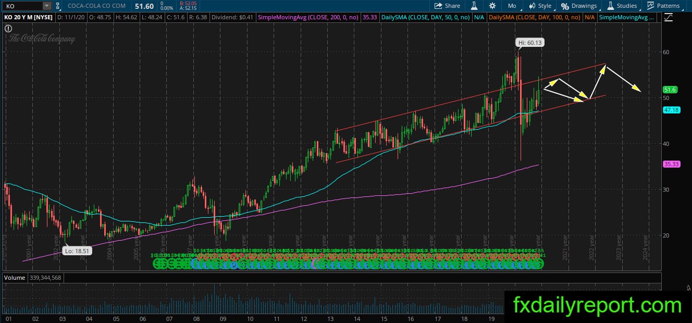The image size is (692, 323).
Task: Click the chart info exclamation icon
Action: [8, 29]
